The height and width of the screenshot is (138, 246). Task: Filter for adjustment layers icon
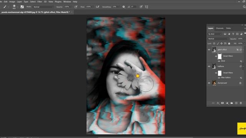[x=229, y=34]
